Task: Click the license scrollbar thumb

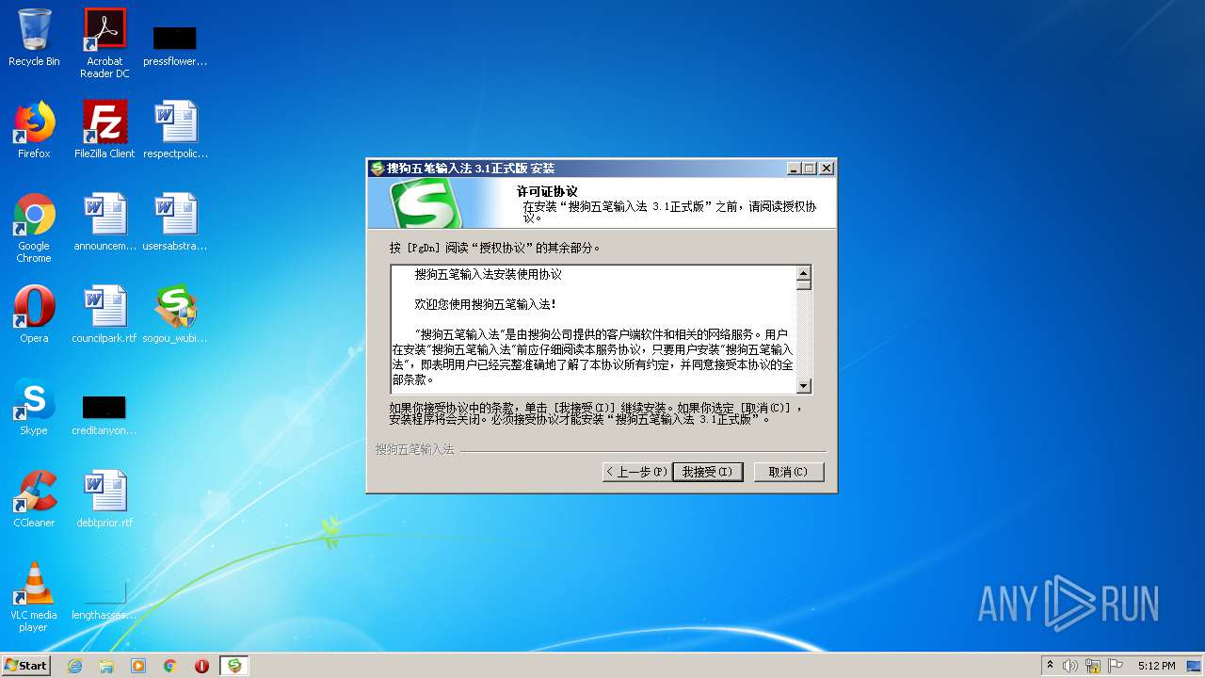Action: click(804, 285)
